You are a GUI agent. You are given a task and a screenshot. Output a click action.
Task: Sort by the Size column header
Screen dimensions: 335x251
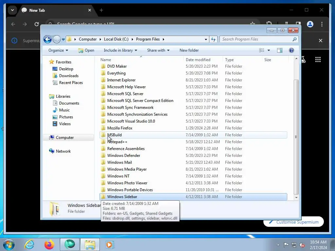tap(275, 60)
